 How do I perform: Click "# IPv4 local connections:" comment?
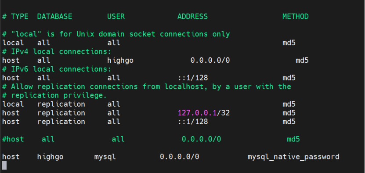click(57, 51)
